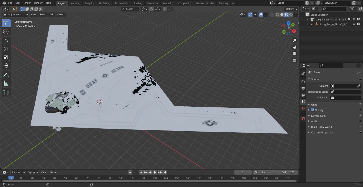Open the Texture properties tab

[x=303, y=119]
